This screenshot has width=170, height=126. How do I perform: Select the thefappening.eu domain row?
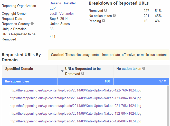point(17,81)
